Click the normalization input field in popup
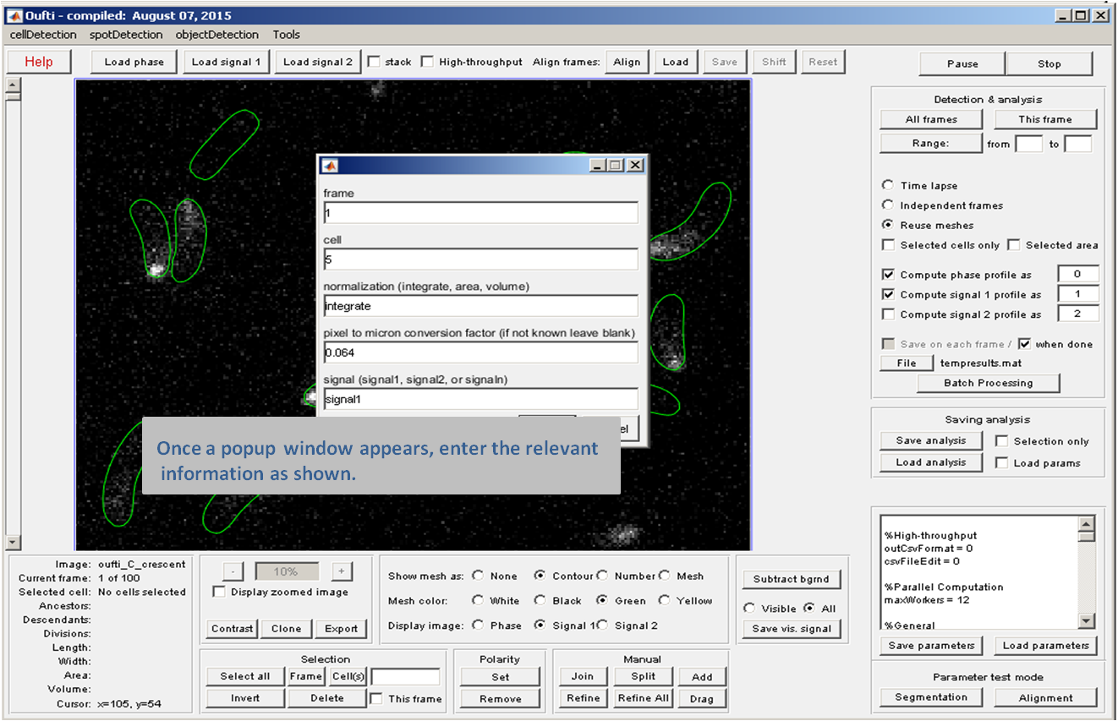Screen dimensions: 1118x721 click(x=480, y=306)
